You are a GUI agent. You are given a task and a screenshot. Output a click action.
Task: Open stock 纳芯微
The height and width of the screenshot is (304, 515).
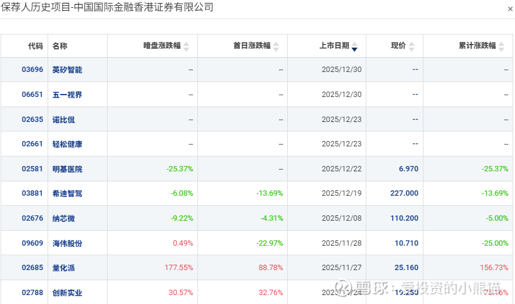pyautogui.click(x=64, y=218)
